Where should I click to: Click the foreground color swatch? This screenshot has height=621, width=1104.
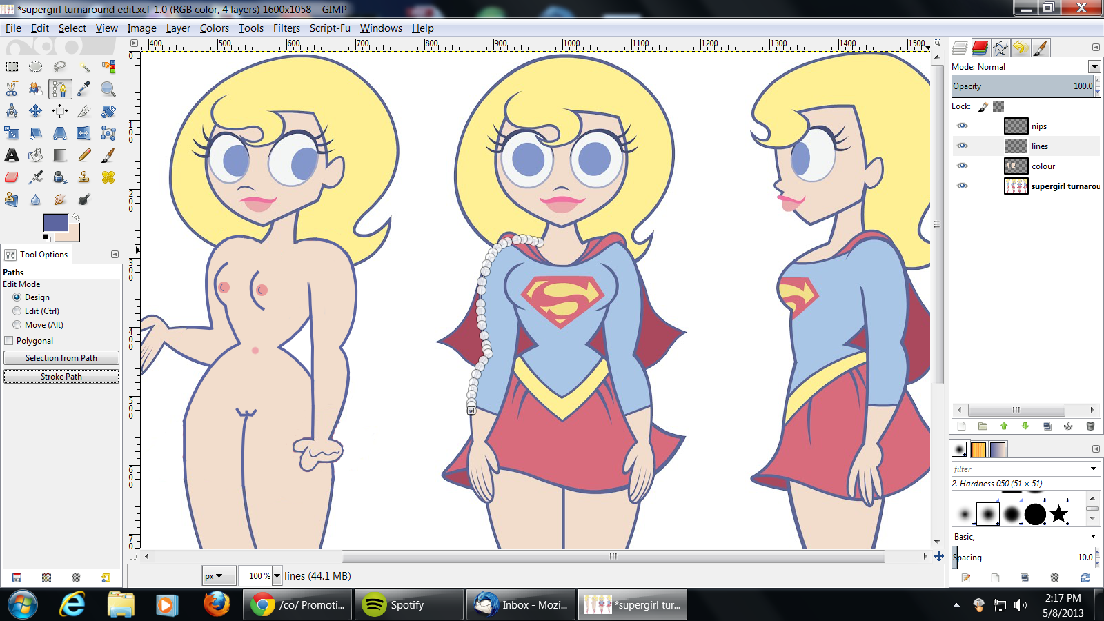click(55, 223)
